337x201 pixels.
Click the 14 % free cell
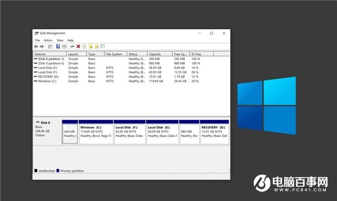pyautogui.click(x=195, y=67)
